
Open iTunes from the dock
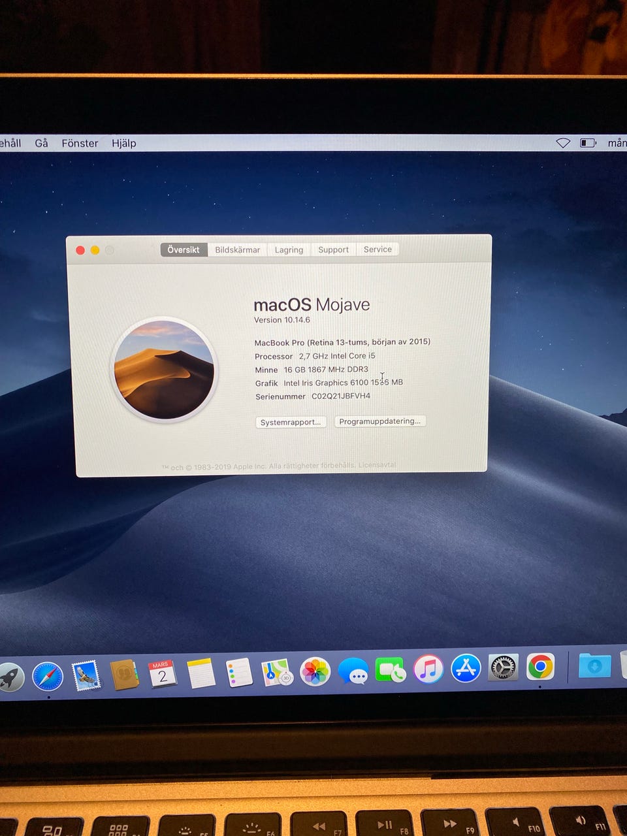[x=428, y=669]
